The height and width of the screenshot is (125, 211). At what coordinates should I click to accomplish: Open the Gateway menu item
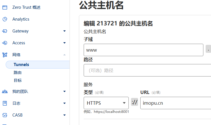pyautogui.click(x=21, y=31)
